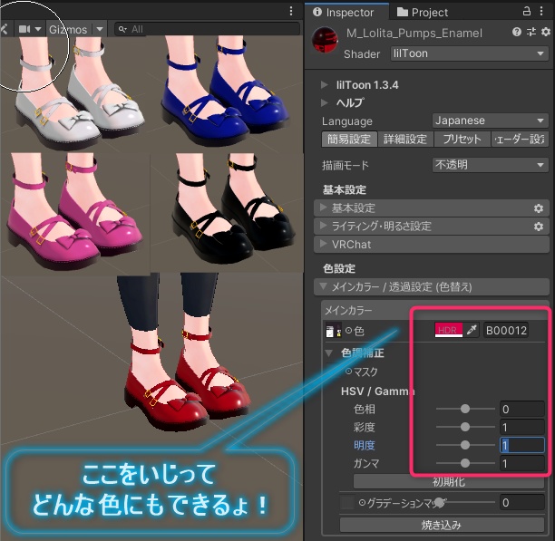Screen dimensions: 555x541
Task: Click the 基本設定 section heading
Action: pyautogui.click(x=344, y=190)
